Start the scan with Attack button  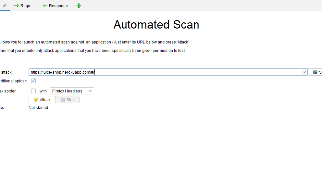click(42, 100)
